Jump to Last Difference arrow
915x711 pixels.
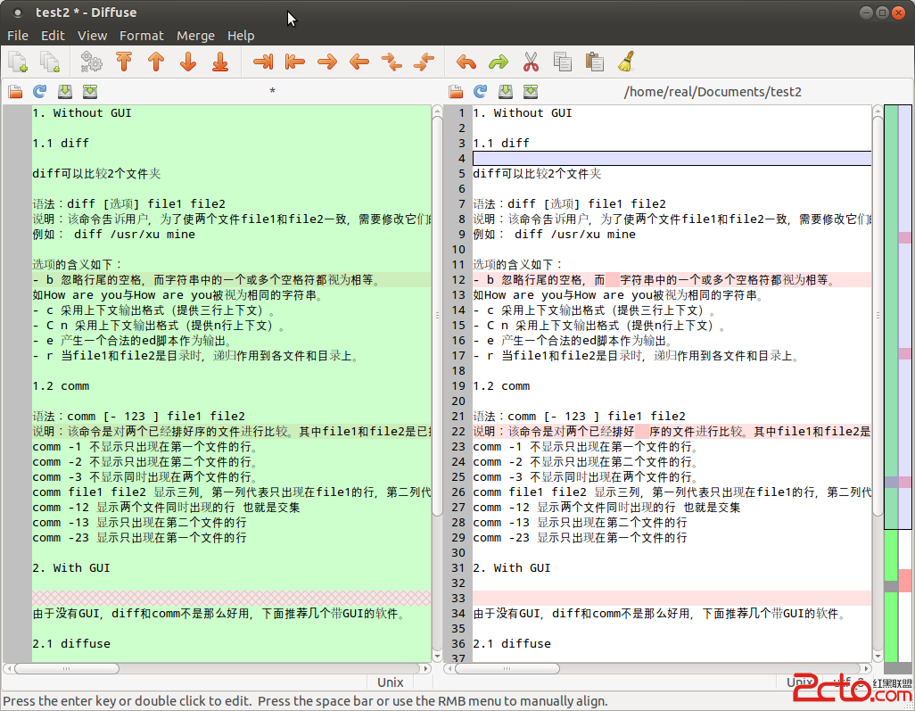pos(220,62)
